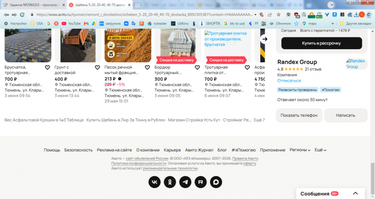The height and width of the screenshot is (199, 375).
Task: Favorite the Грунт с доставкой listing heart
Action: [97, 68]
